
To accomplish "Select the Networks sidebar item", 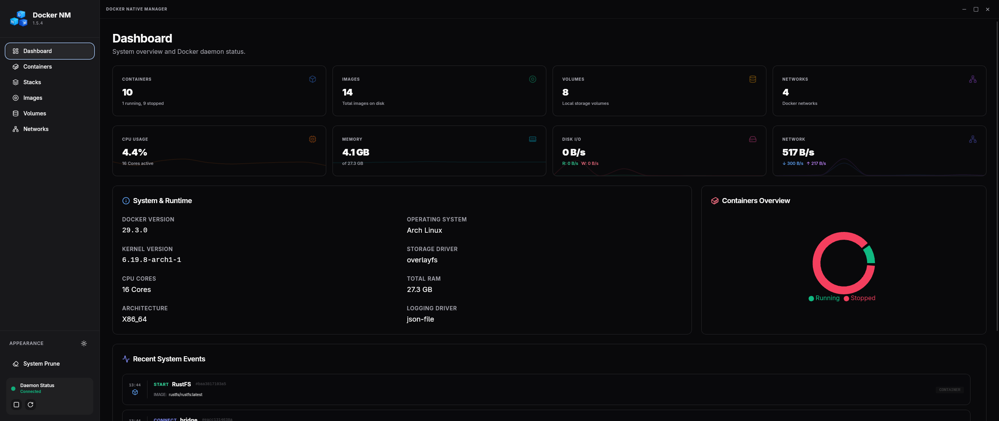I will 36,129.
